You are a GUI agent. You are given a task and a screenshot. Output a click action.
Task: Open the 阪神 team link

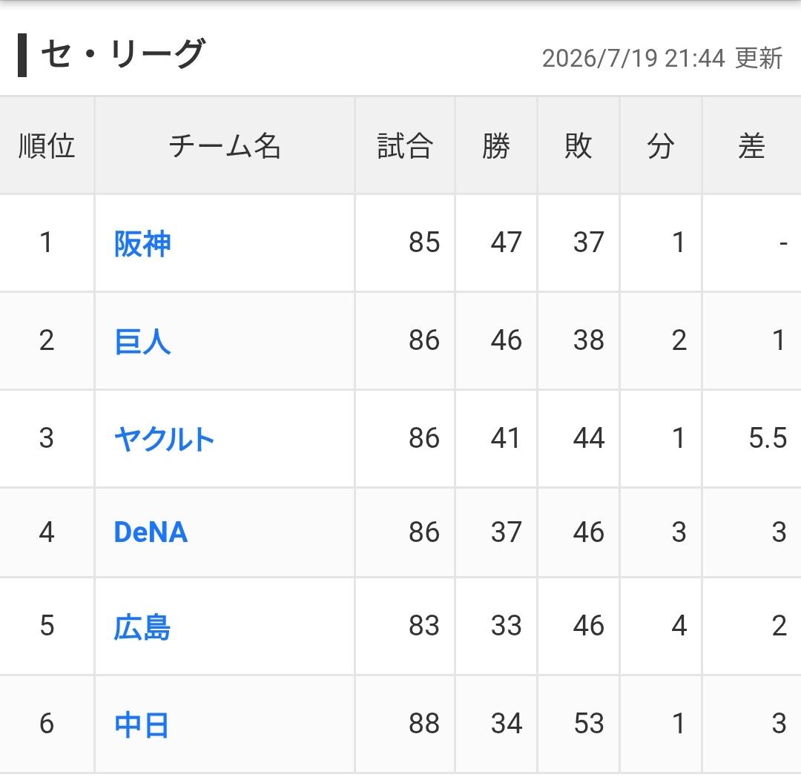coord(142,244)
